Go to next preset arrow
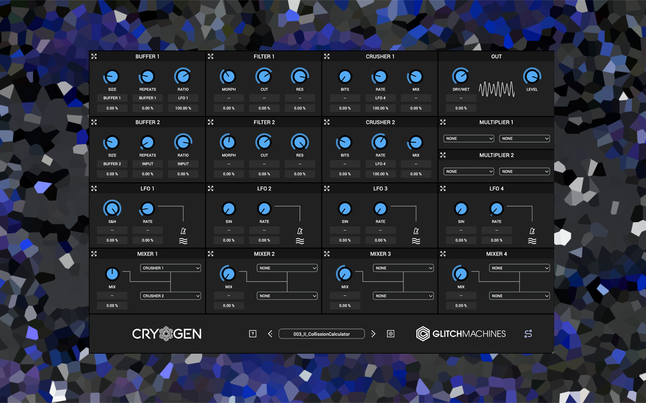The image size is (646, 403). point(373,333)
